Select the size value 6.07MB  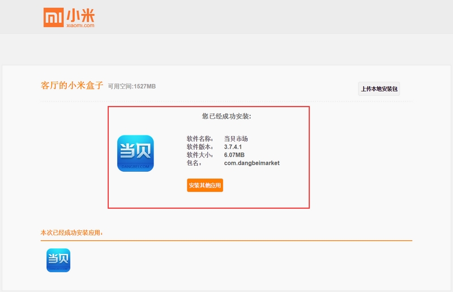(234, 155)
